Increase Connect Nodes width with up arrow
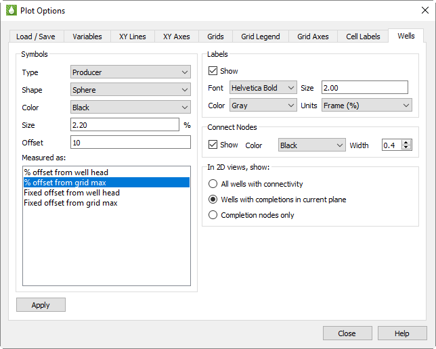Screen dimensions: 436x349 pos(406,142)
